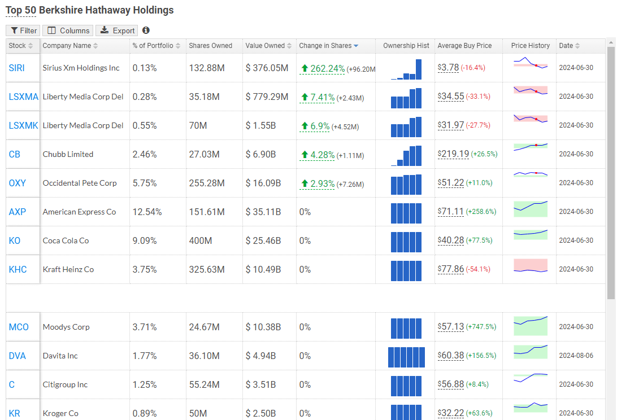Click company name Sirius Xm Holdings Inc
617x420 pixels.
point(81,68)
